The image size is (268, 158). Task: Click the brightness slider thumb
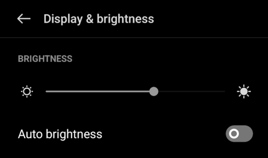tap(154, 92)
